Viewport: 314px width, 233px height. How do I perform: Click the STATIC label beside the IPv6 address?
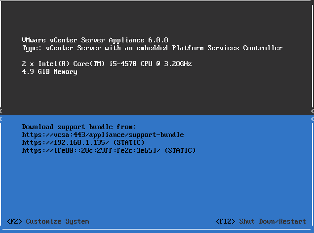[x=180, y=150]
